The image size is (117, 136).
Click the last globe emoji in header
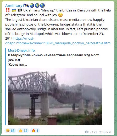pyautogui.click(x=42, y=5)
